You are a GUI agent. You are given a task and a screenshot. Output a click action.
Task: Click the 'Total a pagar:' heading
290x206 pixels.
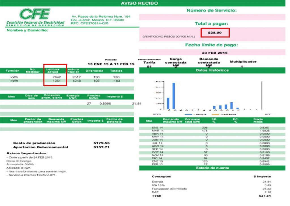[212, 24]
